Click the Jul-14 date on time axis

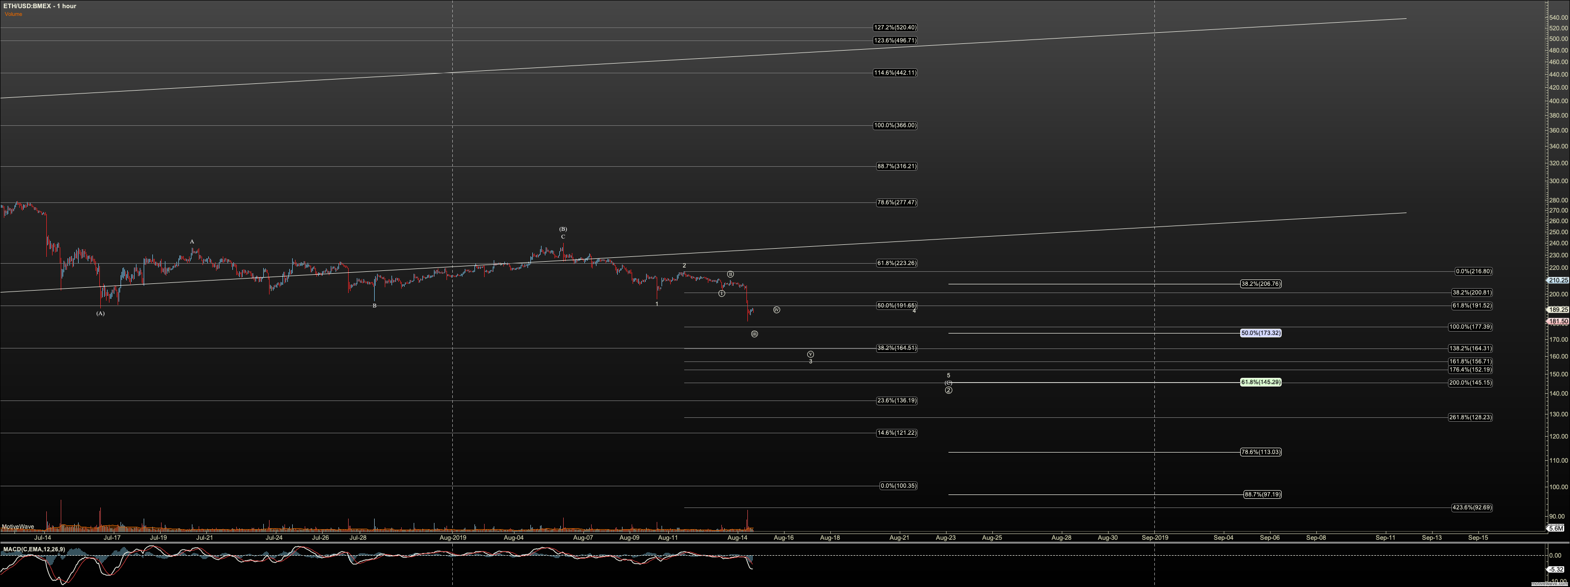[x=42, y=538]
